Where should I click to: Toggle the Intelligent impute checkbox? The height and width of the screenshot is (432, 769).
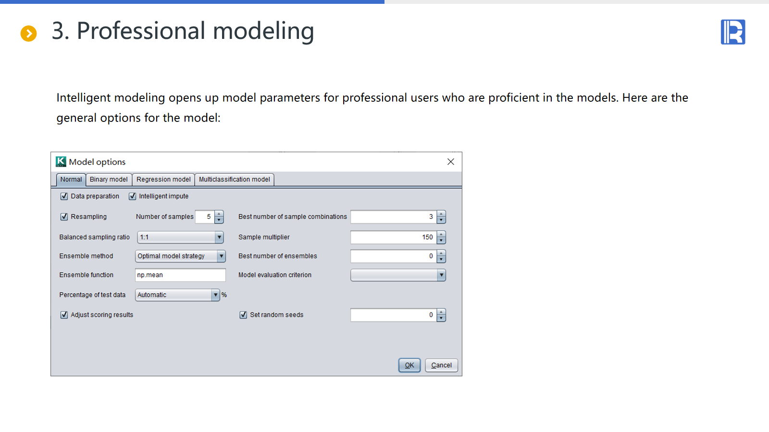[133, 196]
